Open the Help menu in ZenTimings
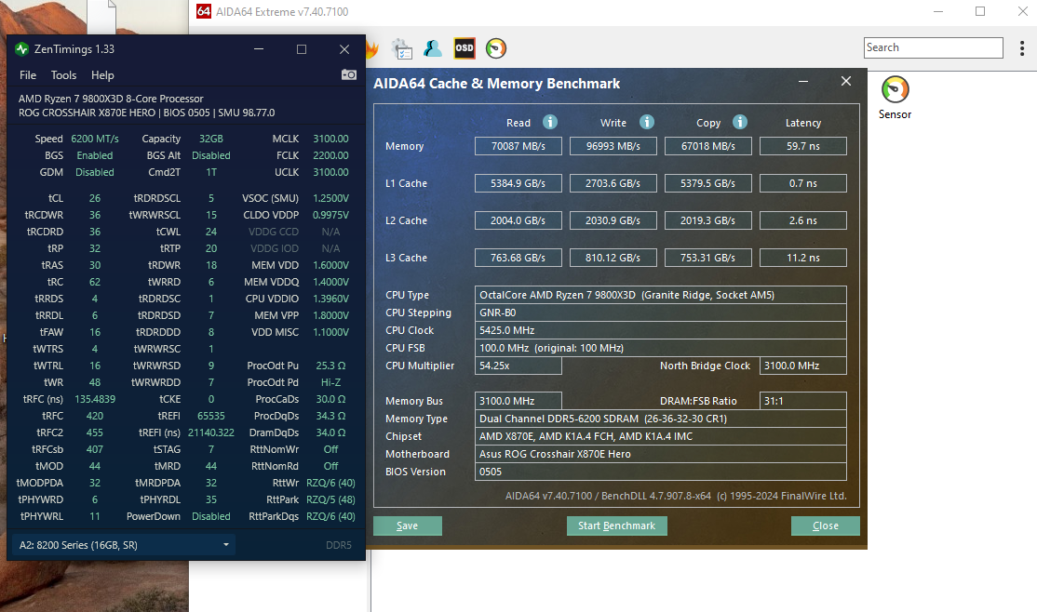Image resolution: width=1037 pixels, height=612 pixels. [x=102, y=75]
